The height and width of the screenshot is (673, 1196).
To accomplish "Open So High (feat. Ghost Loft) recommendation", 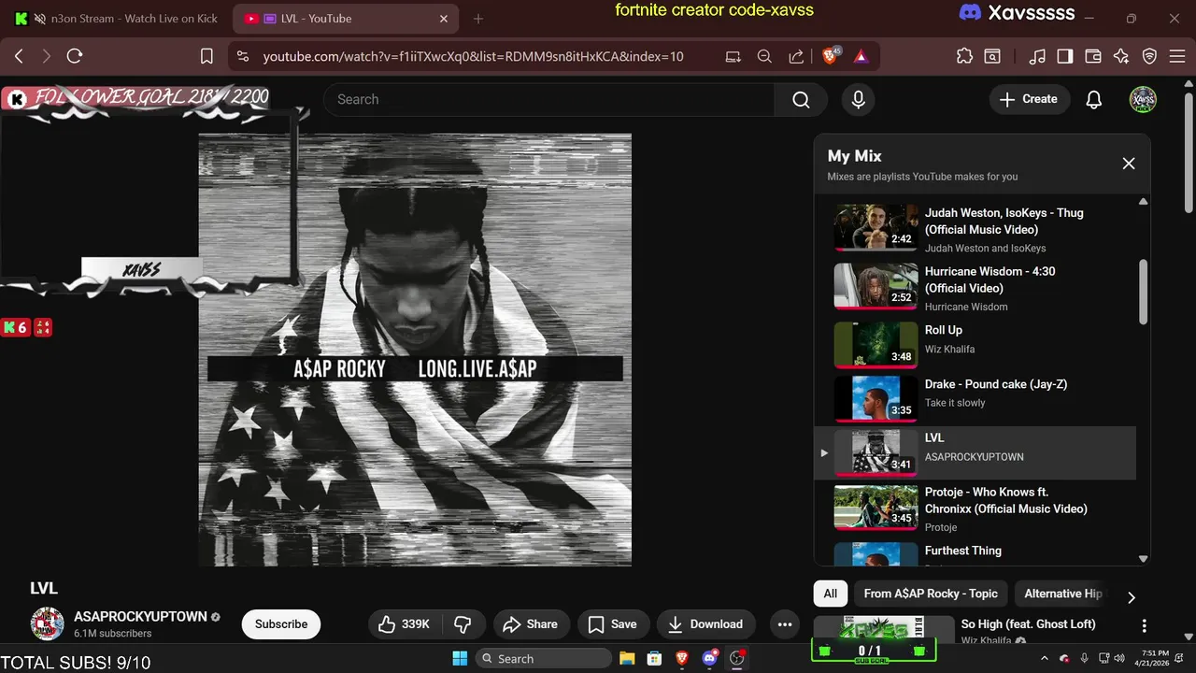I will click(1028, 623).
